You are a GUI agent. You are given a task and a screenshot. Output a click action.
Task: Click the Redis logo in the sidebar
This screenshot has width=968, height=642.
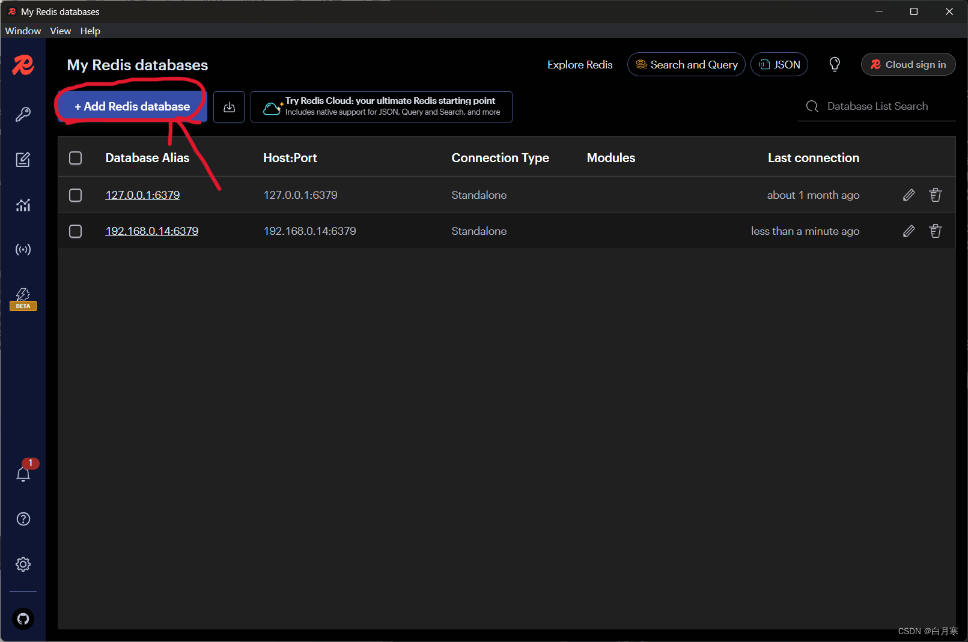pos(23,65)
